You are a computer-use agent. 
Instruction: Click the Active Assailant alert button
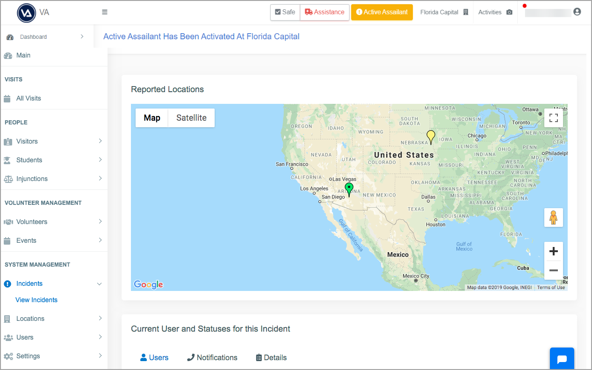pos(382,12)
